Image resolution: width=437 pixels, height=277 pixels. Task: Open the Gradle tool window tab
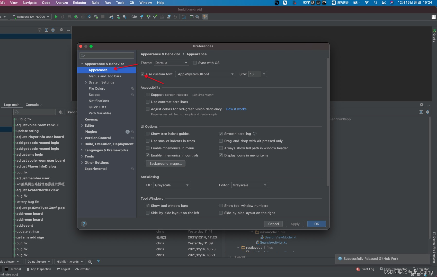click(x=434, y=36)
